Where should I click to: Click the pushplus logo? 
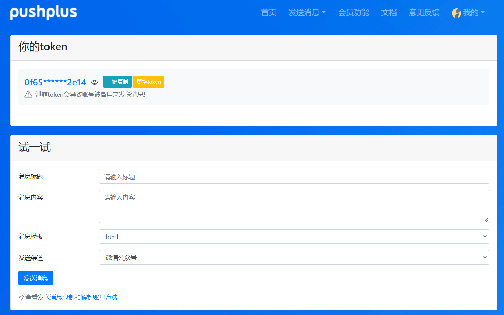coord(43,12)
